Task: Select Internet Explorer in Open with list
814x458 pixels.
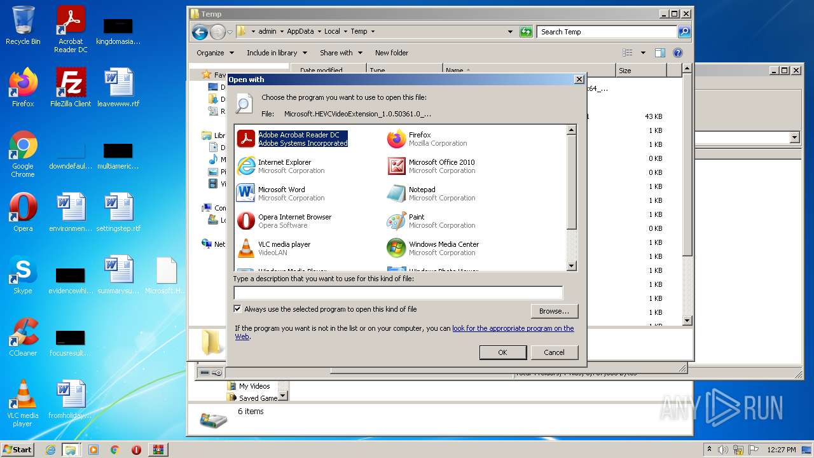Action: [280, 166]
